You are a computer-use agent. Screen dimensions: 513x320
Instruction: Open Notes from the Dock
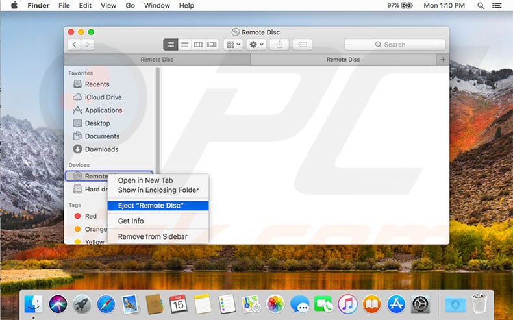203,304
